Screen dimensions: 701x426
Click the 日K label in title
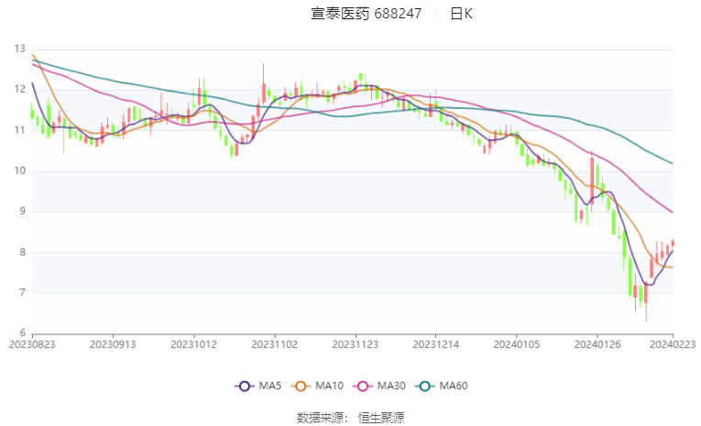(x=461, y=14)
